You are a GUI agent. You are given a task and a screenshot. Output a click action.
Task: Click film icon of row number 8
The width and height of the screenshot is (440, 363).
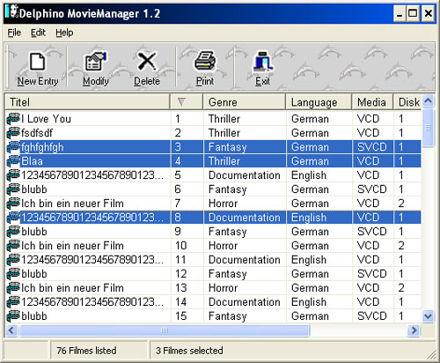click(x=13, y=218)
